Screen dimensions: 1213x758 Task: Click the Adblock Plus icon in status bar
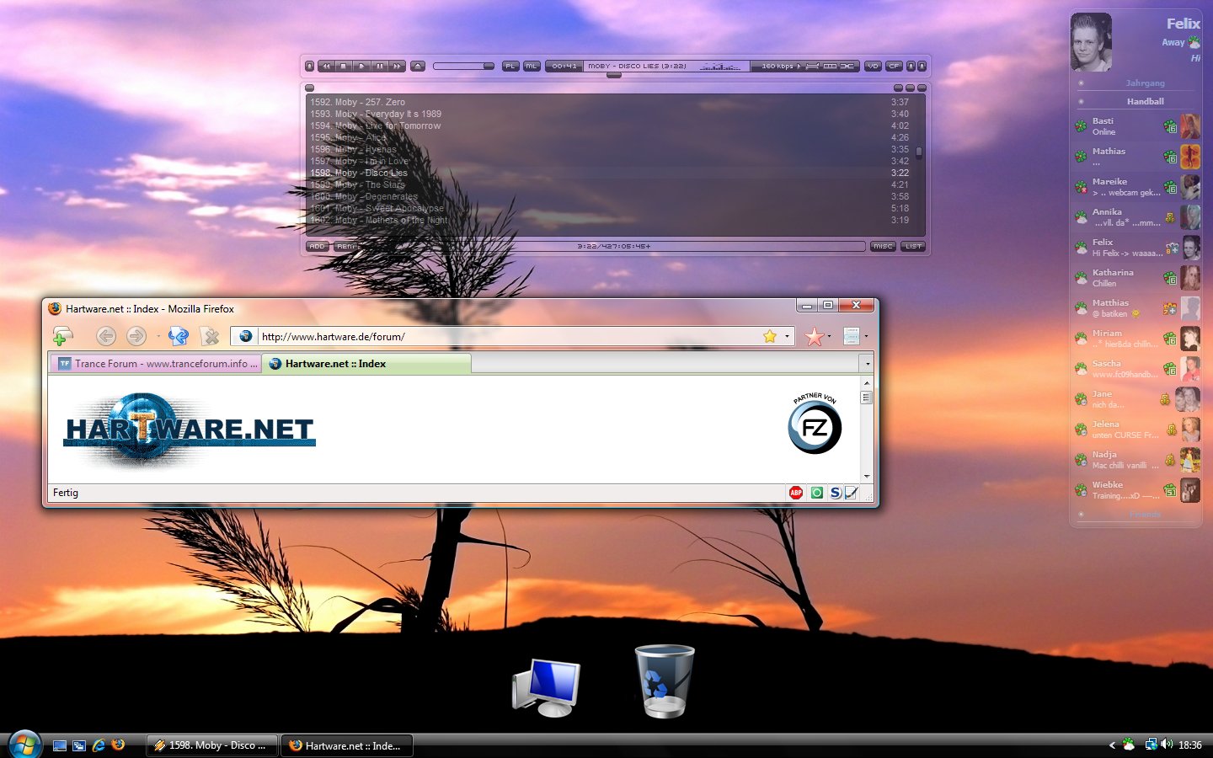795,493
